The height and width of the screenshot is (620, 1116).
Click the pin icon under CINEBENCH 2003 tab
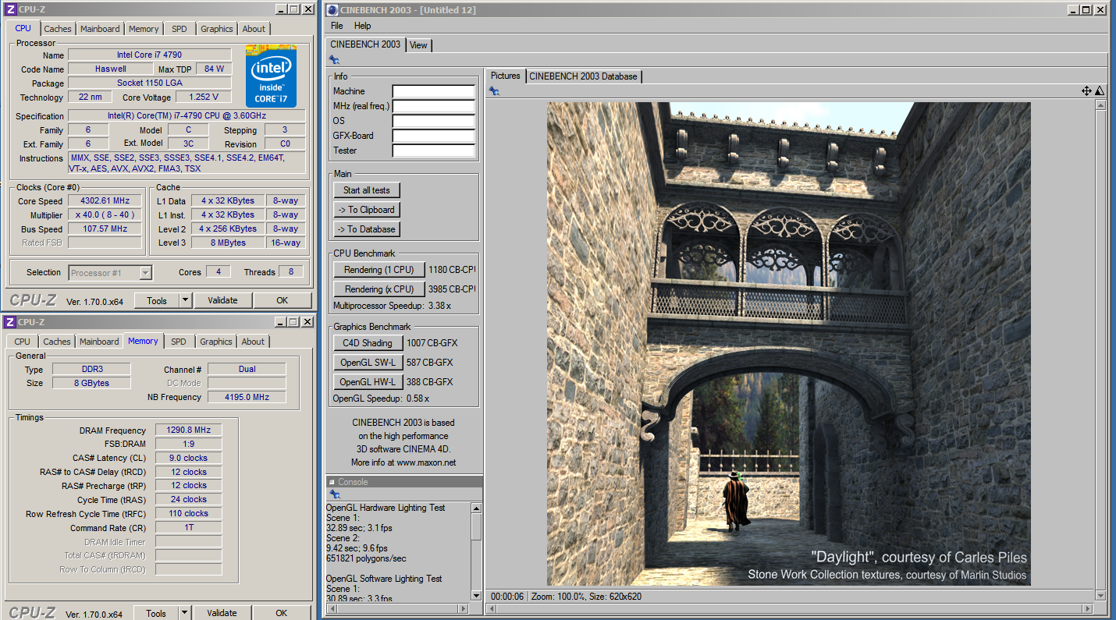point(334,60)
